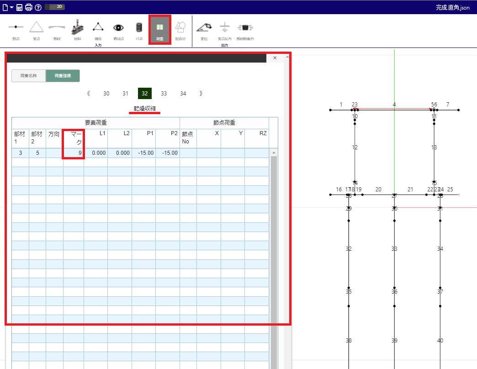Click table scrollbar up arrow
This screenshot has height=369, width=477.
[274, 153]
